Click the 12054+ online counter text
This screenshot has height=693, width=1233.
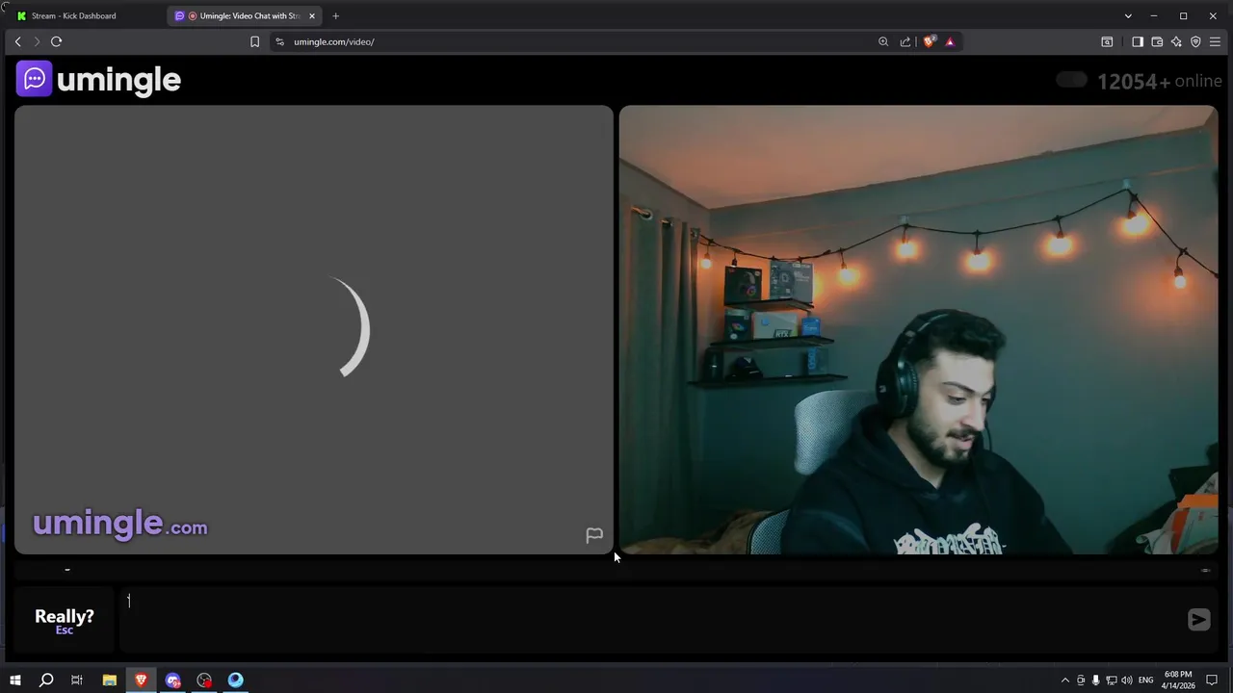[x=1160, y=81]
